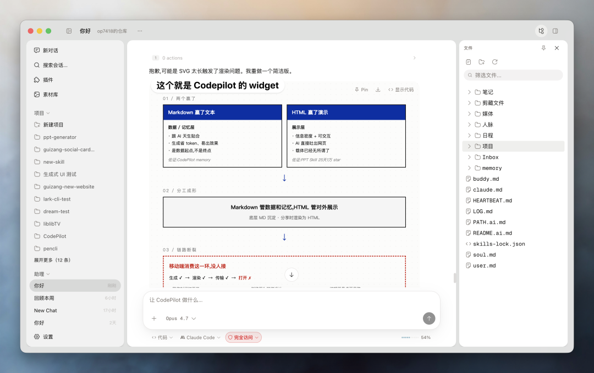Open 搜索会话 in the sidebar
594x373 pixels.
(51, 65)
